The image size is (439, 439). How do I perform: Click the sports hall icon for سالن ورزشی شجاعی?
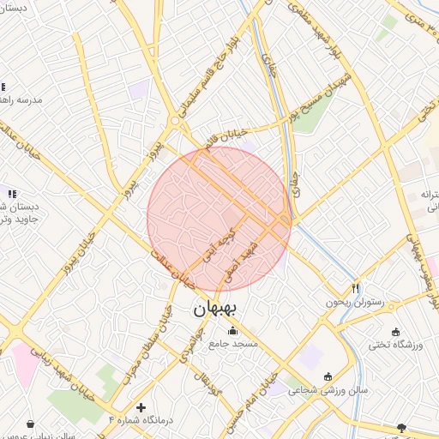(328, 376)
